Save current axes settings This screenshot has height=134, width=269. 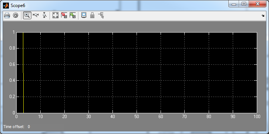click(x=64, y=16)
